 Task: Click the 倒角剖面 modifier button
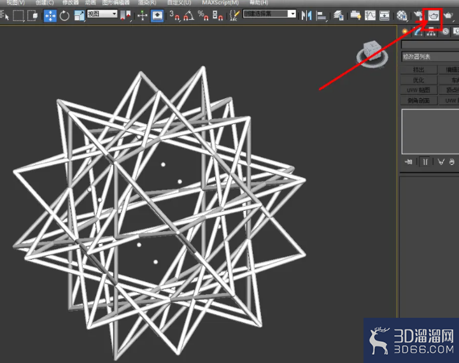pyautogui.click(x=419, y=101)
